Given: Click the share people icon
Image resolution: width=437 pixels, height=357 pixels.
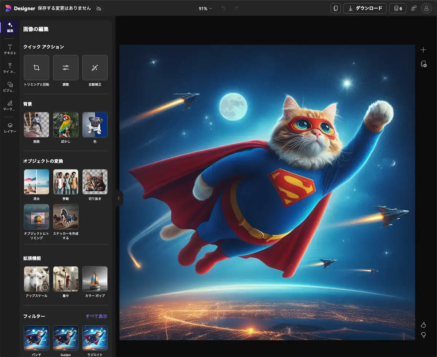Looking at the screenshot, I should [414, 8].
